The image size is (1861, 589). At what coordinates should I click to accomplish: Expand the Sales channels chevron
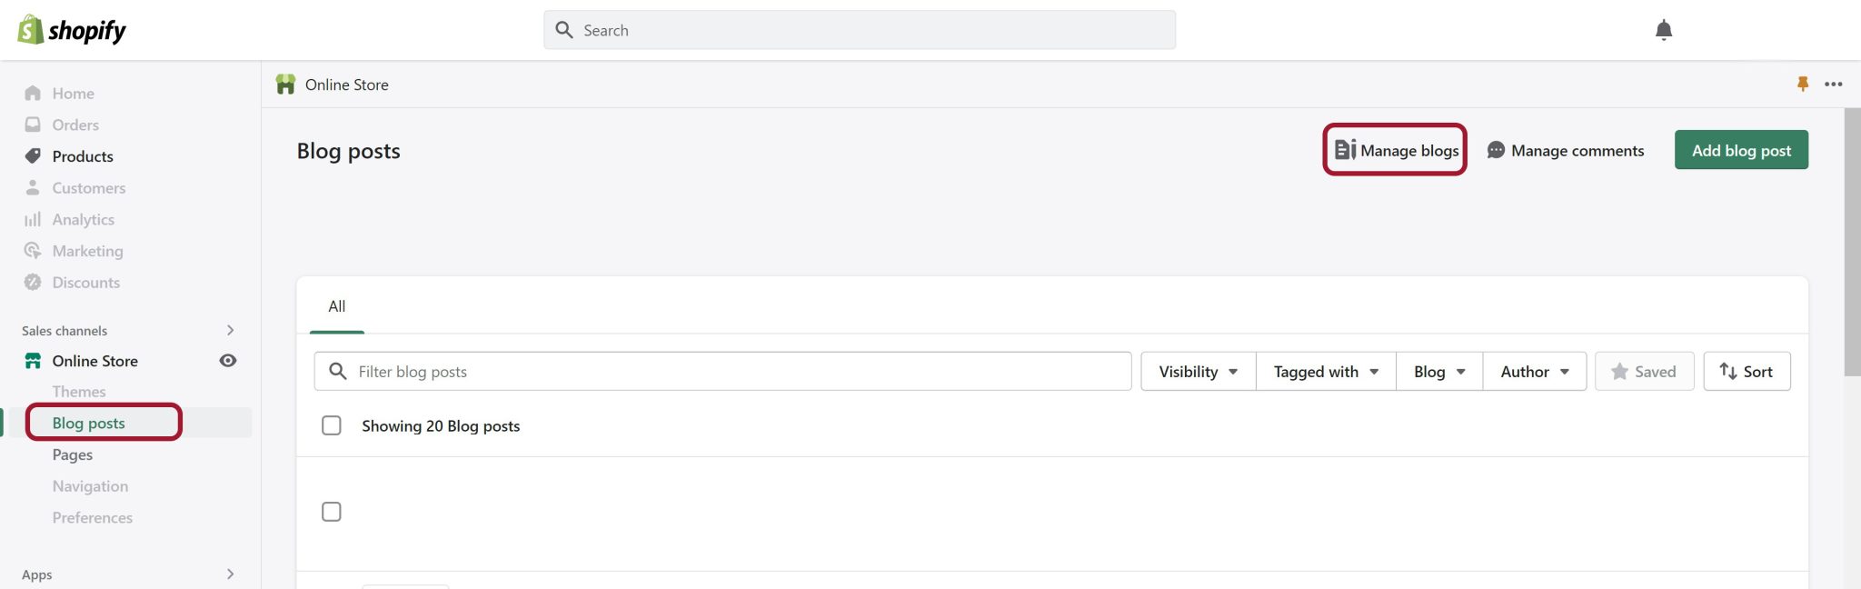coord(230,330)
